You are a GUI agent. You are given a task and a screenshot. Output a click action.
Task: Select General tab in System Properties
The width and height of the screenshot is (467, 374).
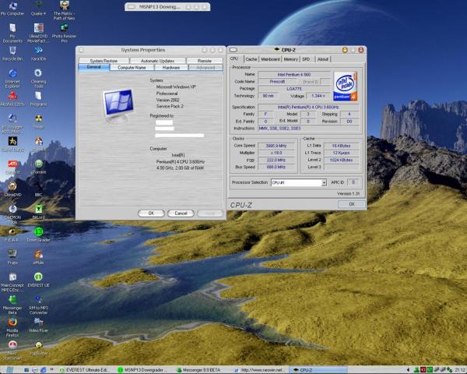(94, 67)
